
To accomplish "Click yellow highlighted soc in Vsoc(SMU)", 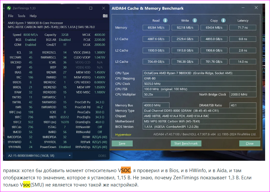I will pos(27,185).
